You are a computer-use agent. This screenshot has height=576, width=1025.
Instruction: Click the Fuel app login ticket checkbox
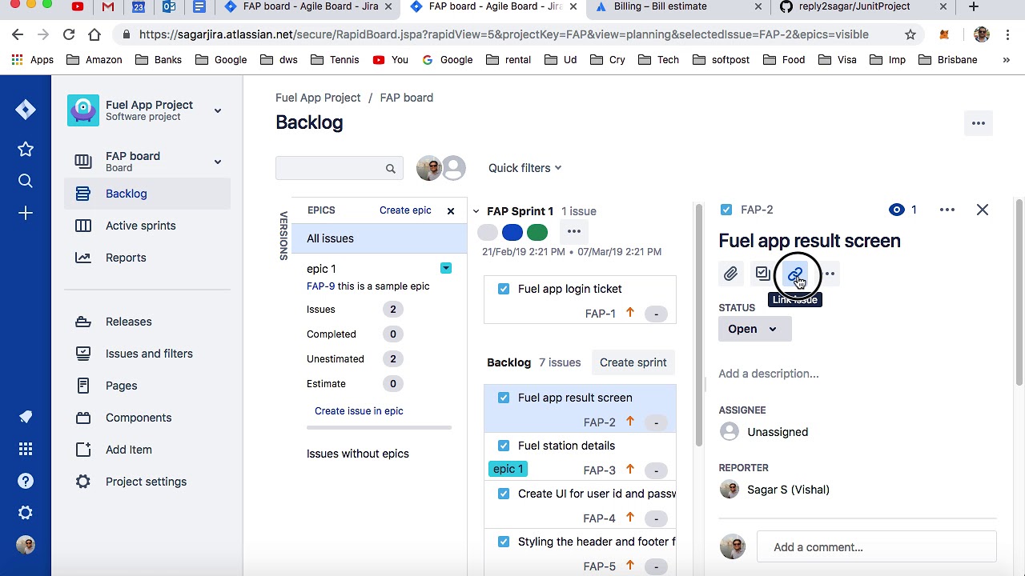click(x=504, y=289)
